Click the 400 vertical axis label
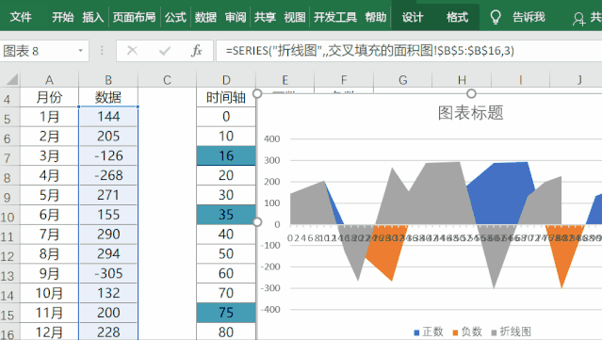Screen dimensions: 602x340 point(272,138)
